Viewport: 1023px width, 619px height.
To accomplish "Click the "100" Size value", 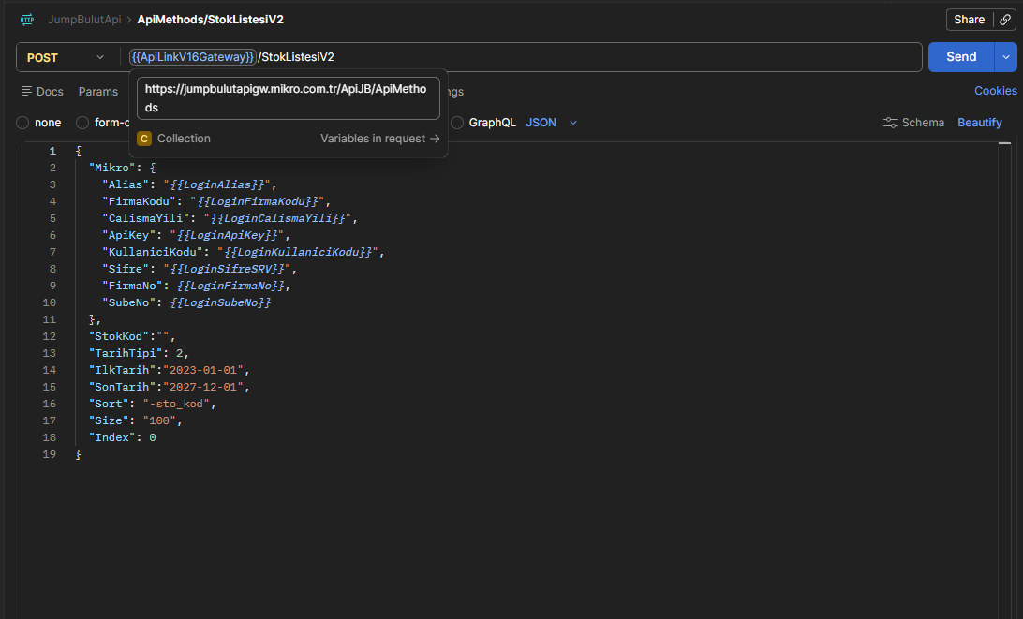I will click(159, 421).
